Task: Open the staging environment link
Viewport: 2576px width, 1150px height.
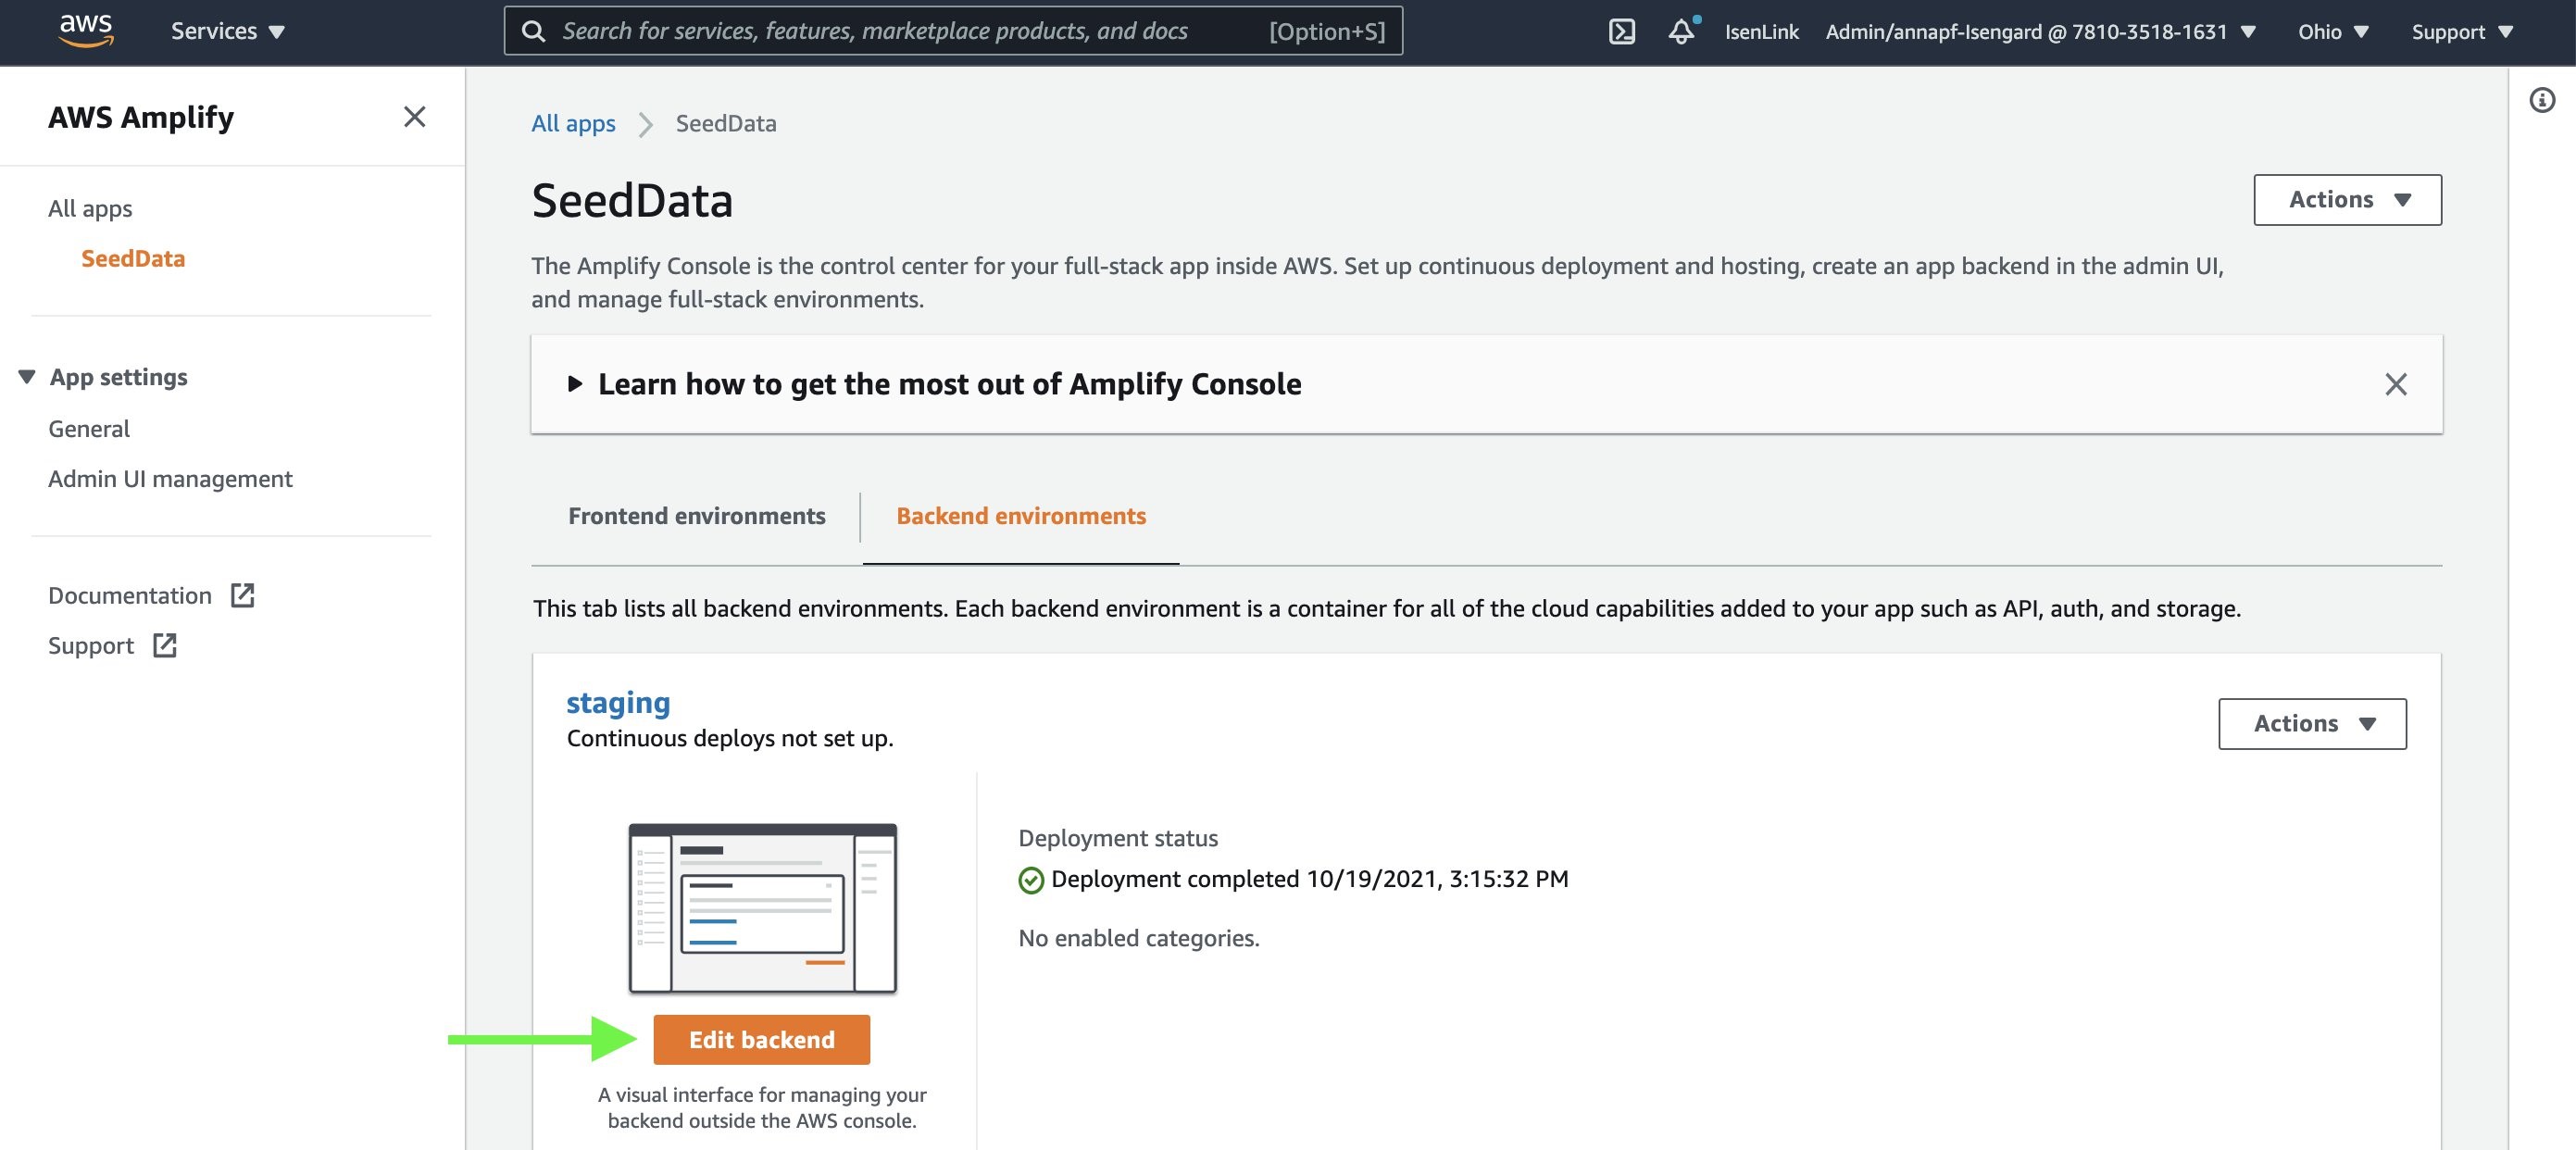Action: click(x=618, y=703)
